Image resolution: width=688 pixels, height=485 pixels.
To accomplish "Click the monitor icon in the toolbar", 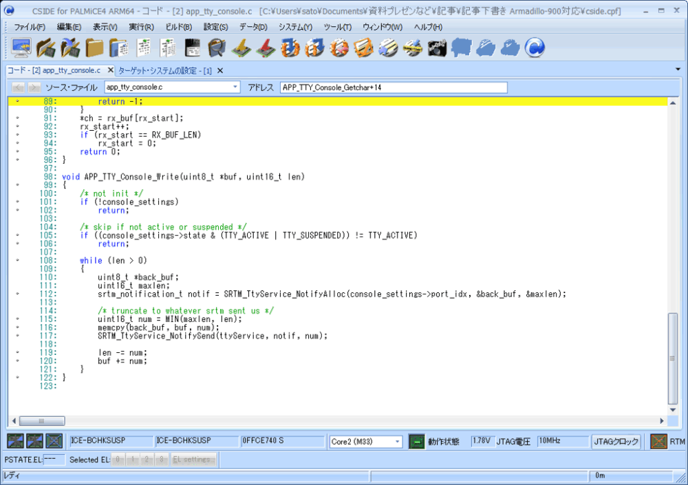I will pos(22,47).
